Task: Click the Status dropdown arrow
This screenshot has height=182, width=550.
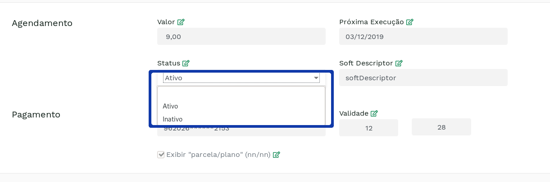Action: pos(316,78)
